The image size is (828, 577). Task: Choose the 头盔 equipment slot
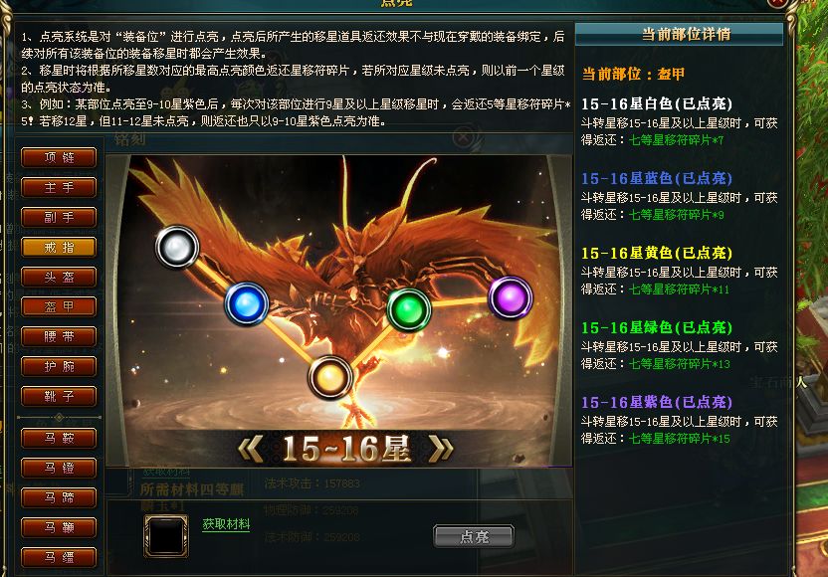(59, 277)
